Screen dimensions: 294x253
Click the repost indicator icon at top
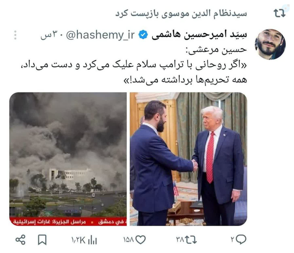[279, 13]
